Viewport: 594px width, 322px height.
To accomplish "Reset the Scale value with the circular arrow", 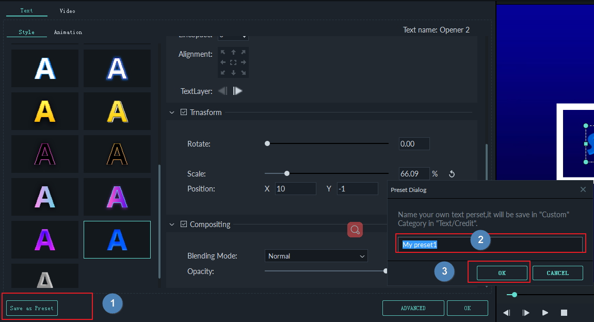I will tap(452, 174).
